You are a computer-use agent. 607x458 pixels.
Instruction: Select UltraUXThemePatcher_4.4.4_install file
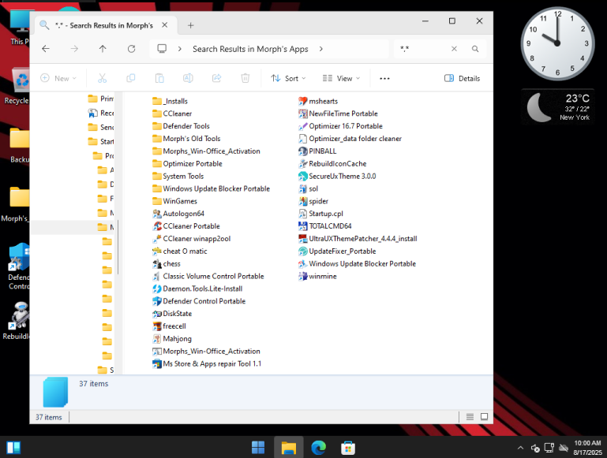coord(358,239)
